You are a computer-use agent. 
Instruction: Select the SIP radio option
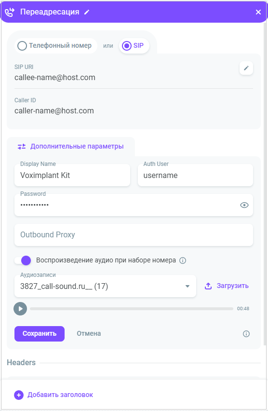click(x=127, y=46)
